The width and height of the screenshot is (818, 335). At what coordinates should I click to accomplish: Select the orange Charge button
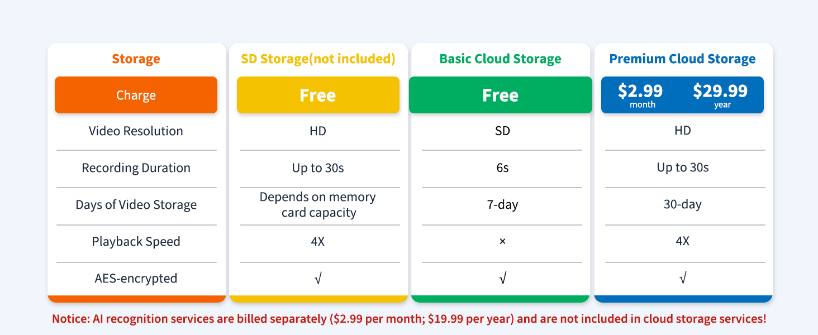coord(136,95)
